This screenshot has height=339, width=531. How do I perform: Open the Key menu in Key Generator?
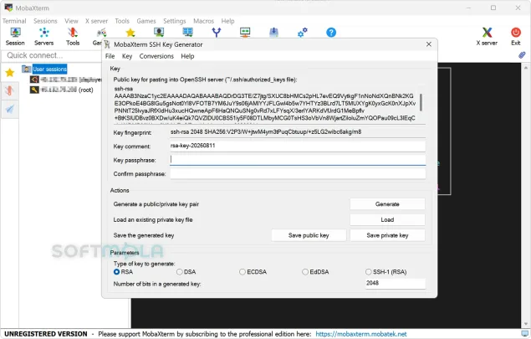point(127,56)
